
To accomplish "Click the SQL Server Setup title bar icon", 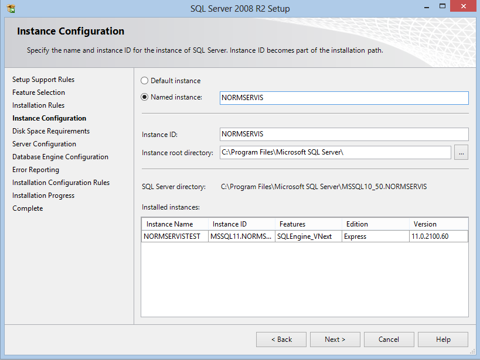I will (11, 8).
